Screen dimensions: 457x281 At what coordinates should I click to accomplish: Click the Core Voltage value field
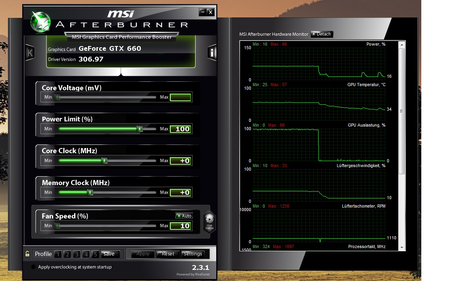click(181, 97)
